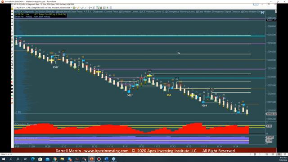Image resolution: width=288 pixels, height=162 pixels.
Task: Select the 1387 volume label under bars
Action: [x=55, y=67]
